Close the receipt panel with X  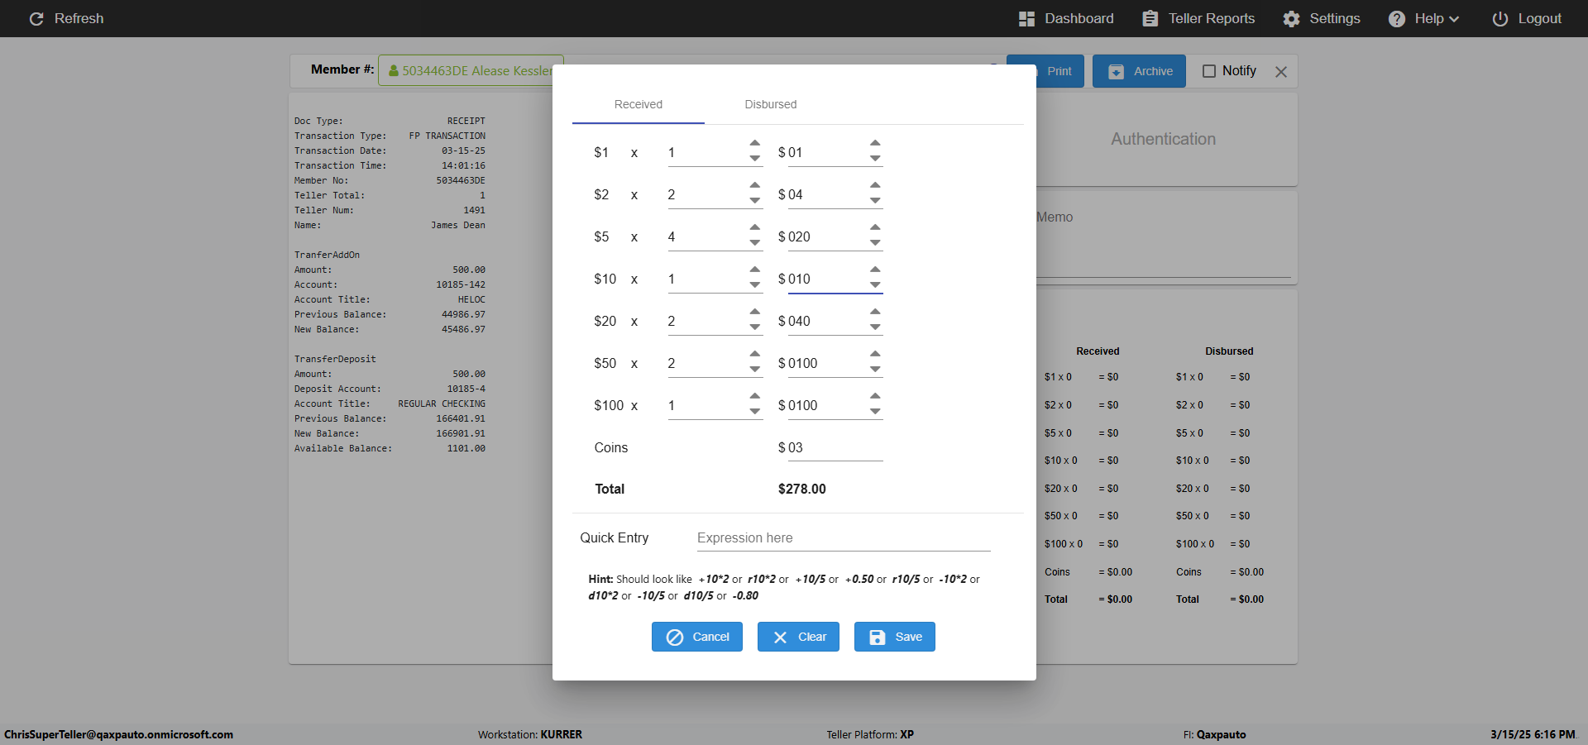click(1281, 72)
